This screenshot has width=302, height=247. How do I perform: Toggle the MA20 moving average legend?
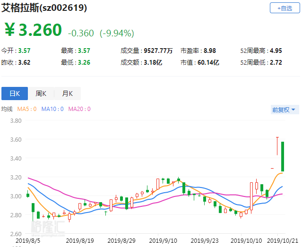tap(79, 109)
